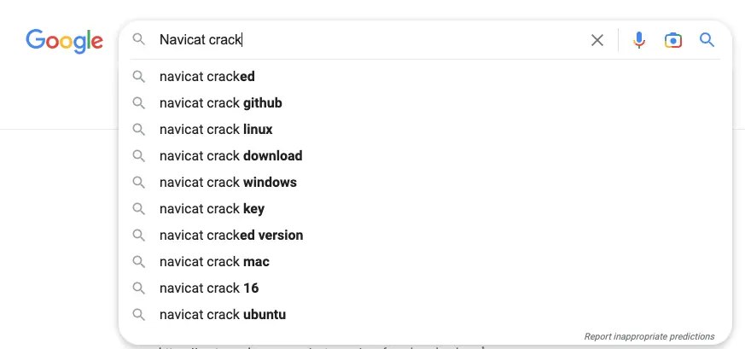Pick the "navicat crack linux" suggestion

point(216,130)
